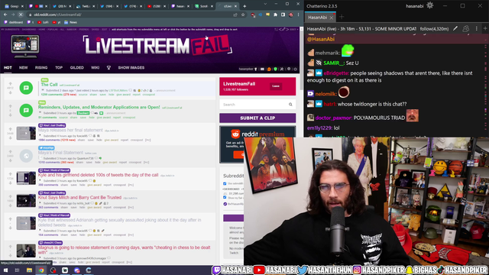Upvote the post "The Call"
Image resolution: width=489 pixels, height=275 pixels.
(x=10, y=83)
